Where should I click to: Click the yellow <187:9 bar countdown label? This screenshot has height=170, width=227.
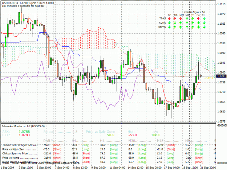[209, 78]
